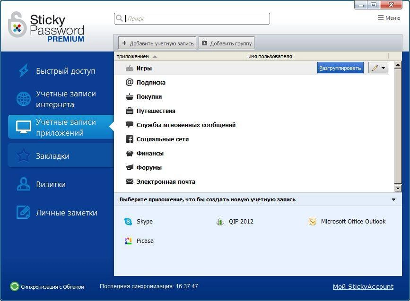The width and height of the screenshot is (410, 301).
Task: Click the Последняя синхронизация time text
Action: tap(149, 286)
